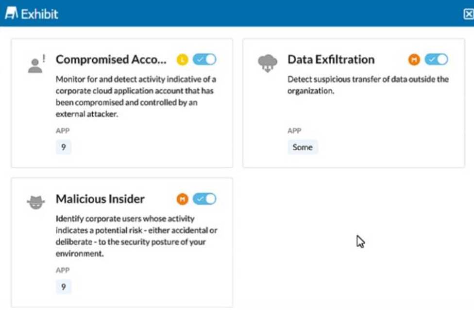Close the Exhibit window
Viewport: 474px width, 319px height.
(x=469, y=14)
